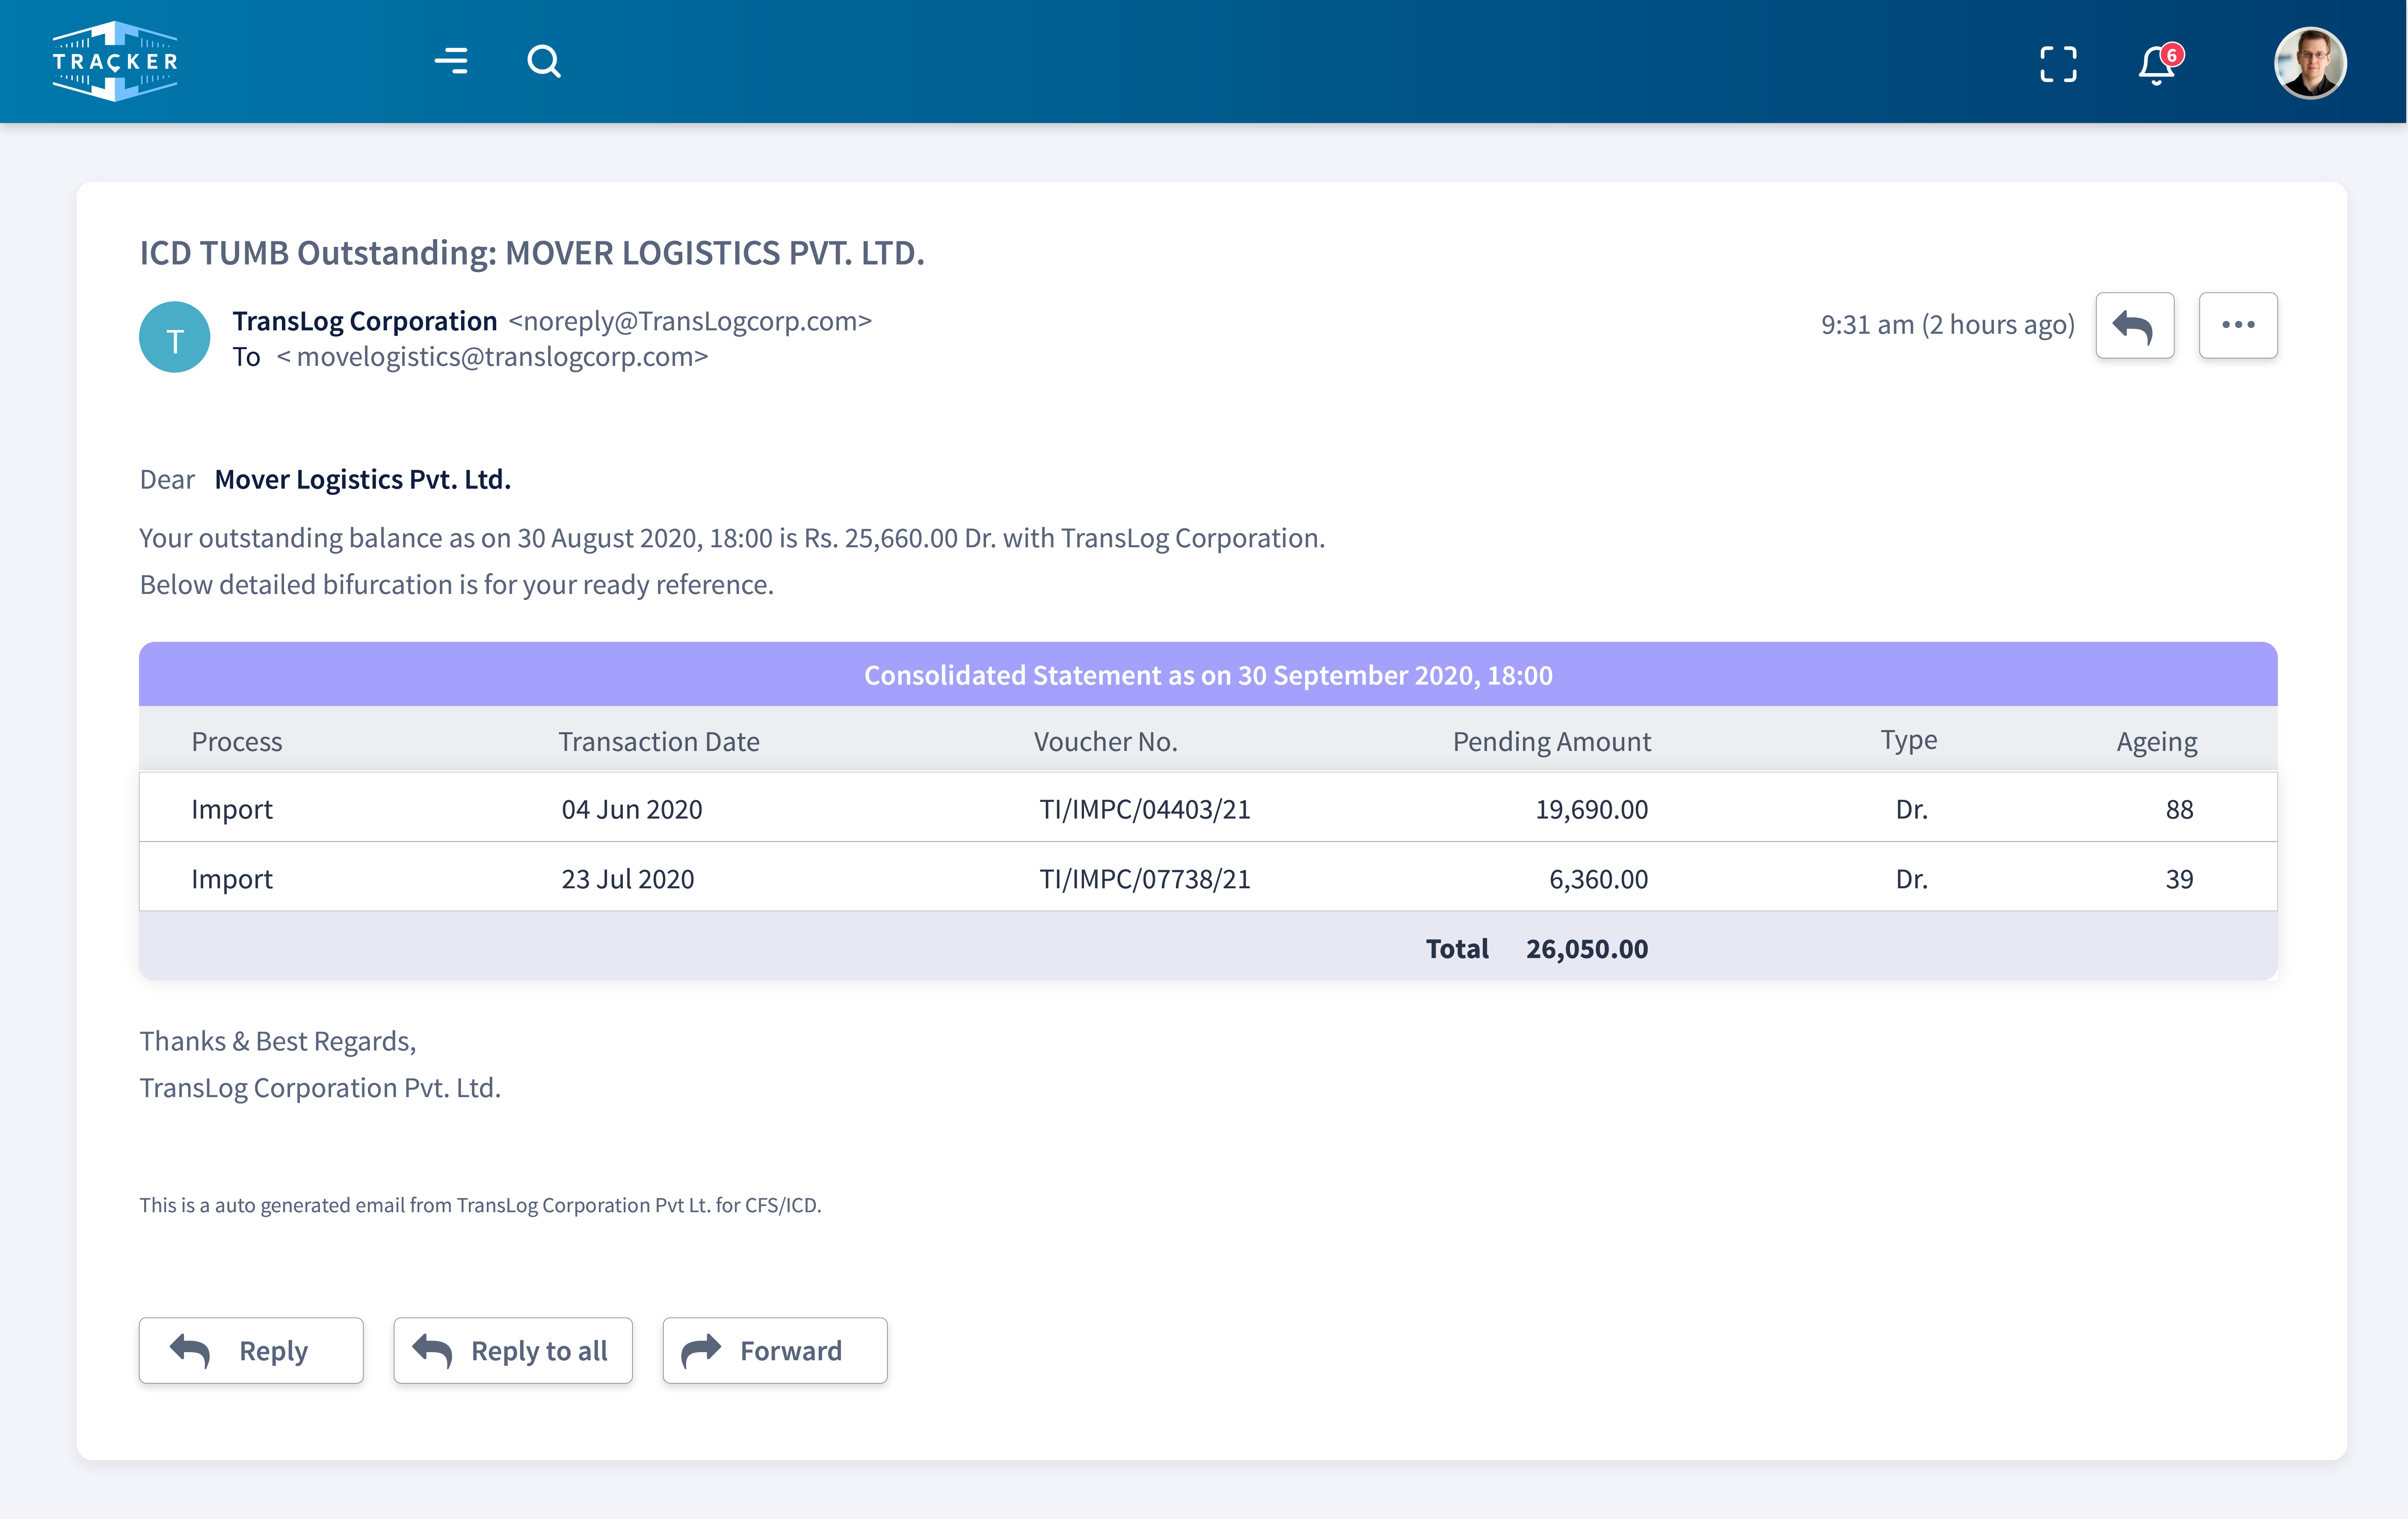2408x1519 pixels.
Task: Click the Voucher No. column header
Action: (1106, 741)
